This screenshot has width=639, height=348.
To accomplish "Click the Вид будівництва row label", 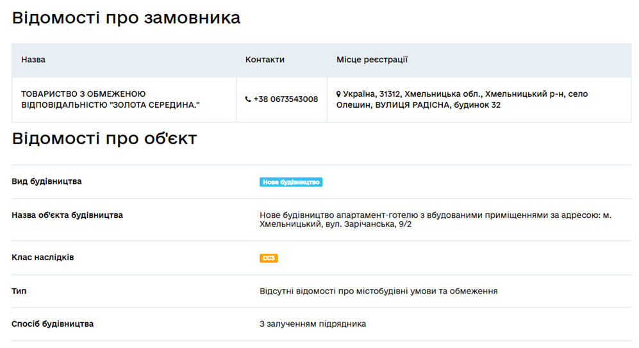I will (46, 181).
